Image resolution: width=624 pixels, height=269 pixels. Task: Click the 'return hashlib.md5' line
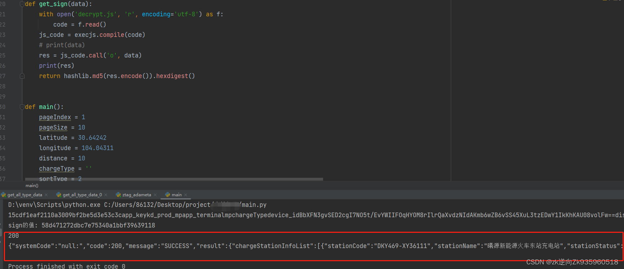[117, 76]
